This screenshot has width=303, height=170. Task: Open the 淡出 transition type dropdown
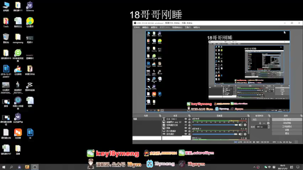tap(261, 119)
